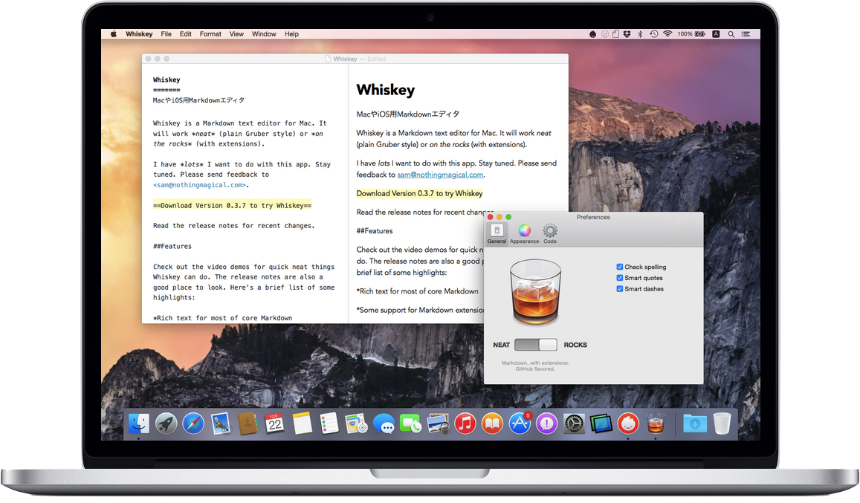Launch Safari from the Dock
The height and width of the screenshot is (503, 860).
click(x=193, y=424)
